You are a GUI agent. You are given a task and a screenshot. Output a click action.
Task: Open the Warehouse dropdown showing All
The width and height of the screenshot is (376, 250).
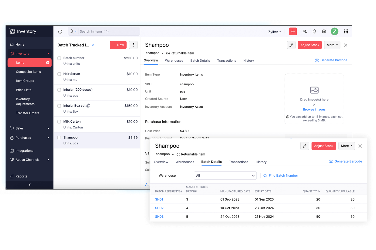pos(225,175)
